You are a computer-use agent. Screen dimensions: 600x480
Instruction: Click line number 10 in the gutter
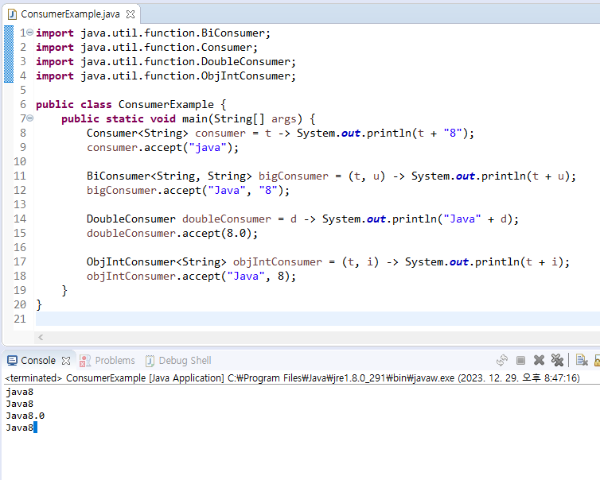tap(20, 161)
